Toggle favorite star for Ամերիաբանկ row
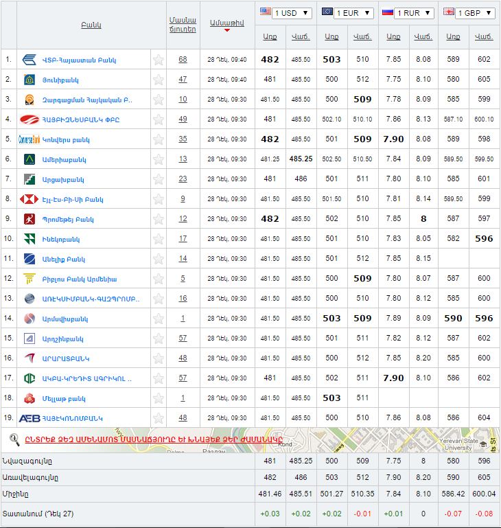 pyautogui.click(x=159, y=159)
